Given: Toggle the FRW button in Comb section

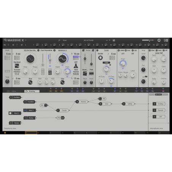Looking at the screenshot, I should [x=106, y=62].
